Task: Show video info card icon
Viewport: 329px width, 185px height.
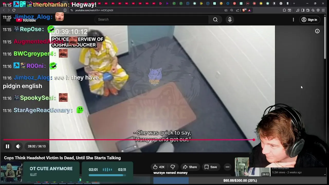Action: point(317,31)
